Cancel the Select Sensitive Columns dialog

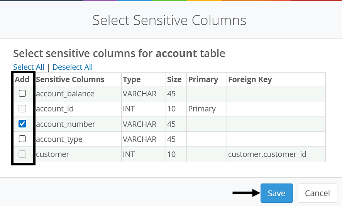(x=317, y=193)
